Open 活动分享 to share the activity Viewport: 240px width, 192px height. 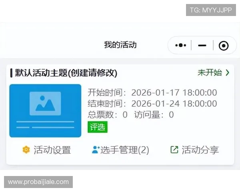coord(200,150)
